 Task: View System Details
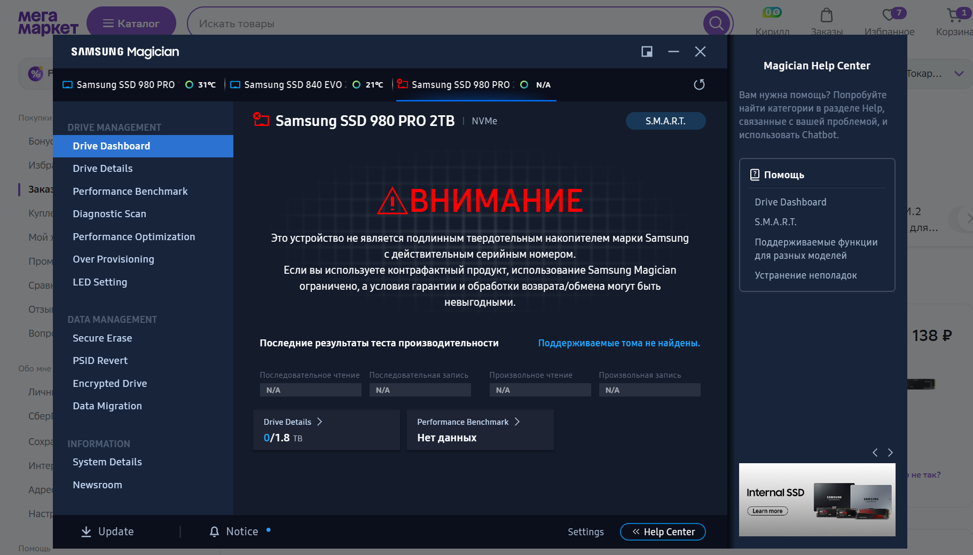(x=107, y=462)
